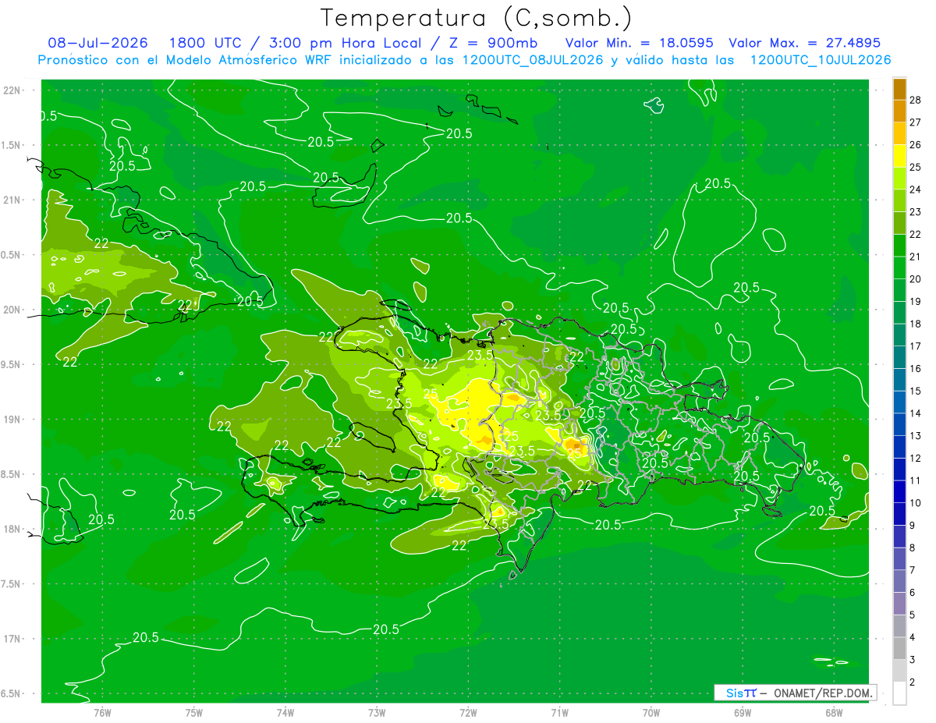
Task: Click the legend value "15"
Action: 916,391
